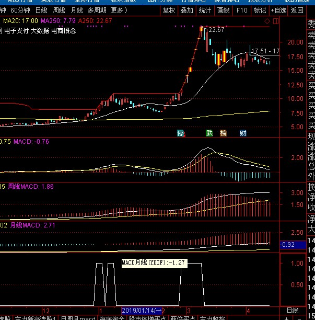Switch to 60分钟 period
This screenshot has width=315, height=320.
point(21,10)
